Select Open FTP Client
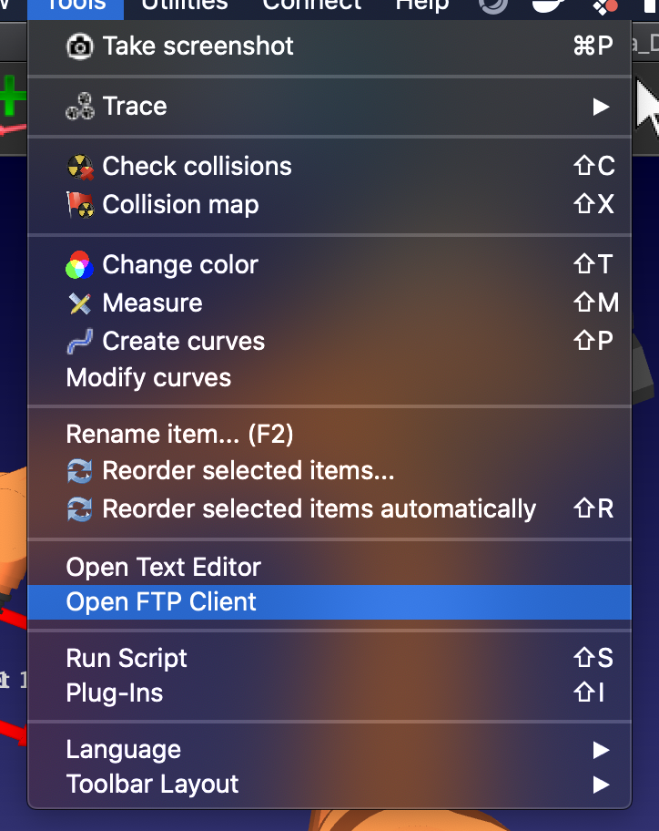 tap(162, 602)
